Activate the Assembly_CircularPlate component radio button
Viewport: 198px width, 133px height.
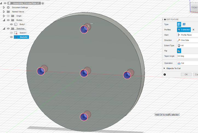43,3
